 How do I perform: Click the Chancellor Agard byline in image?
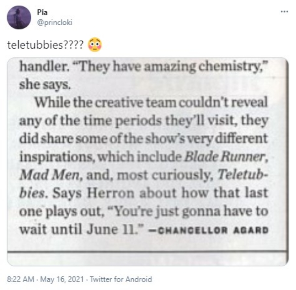(x=212, y=230)
